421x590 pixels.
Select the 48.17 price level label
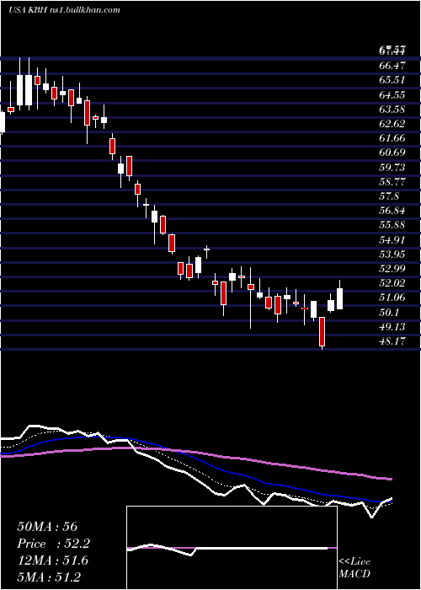click(x=392, y=341)
